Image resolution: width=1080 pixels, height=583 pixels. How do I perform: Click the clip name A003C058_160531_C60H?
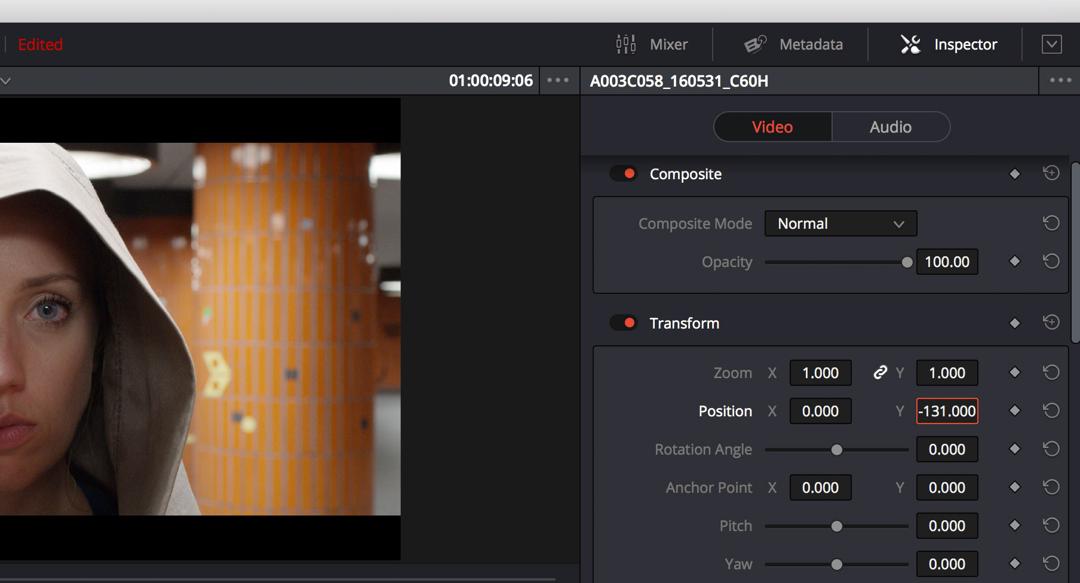(679, 81)
